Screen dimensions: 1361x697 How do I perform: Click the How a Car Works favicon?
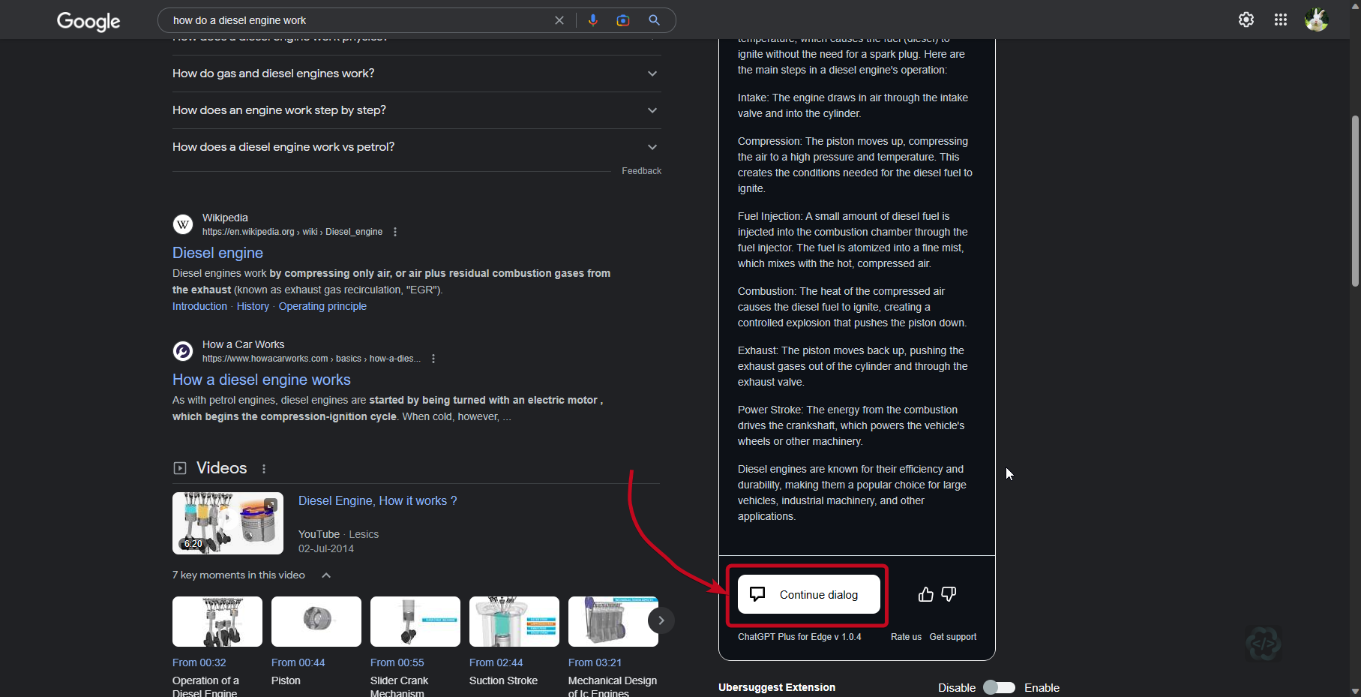[x=183, y=351]
